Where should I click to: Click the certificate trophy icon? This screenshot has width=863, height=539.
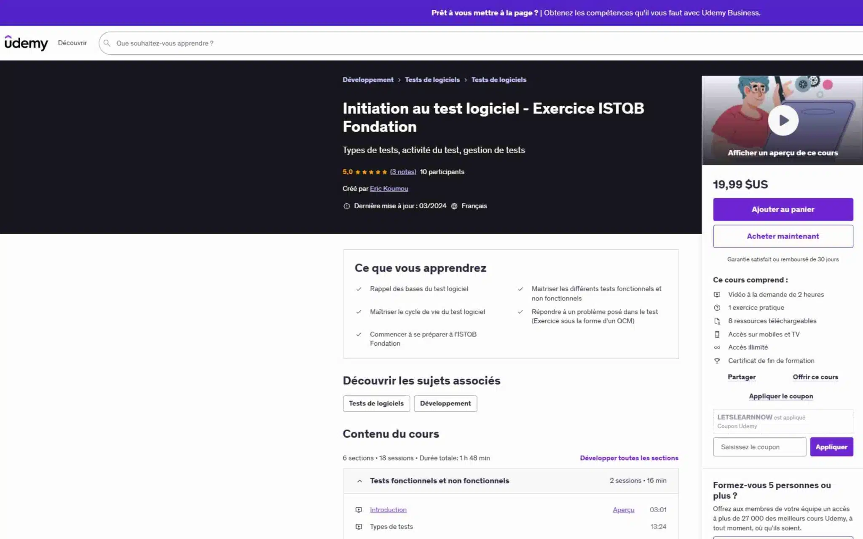[x=717, y=360]
